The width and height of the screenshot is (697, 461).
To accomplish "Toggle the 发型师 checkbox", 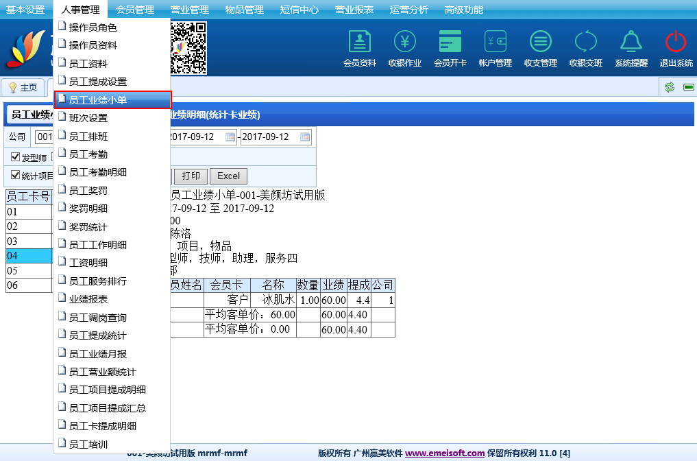I will coord(16,157).
